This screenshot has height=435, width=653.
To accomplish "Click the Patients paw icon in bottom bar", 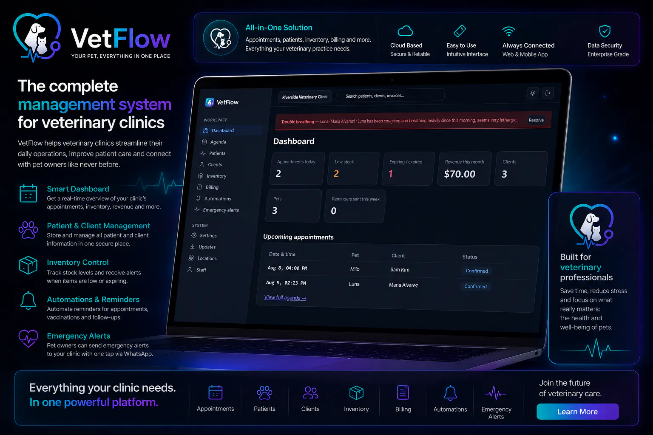I will [264, 393].
